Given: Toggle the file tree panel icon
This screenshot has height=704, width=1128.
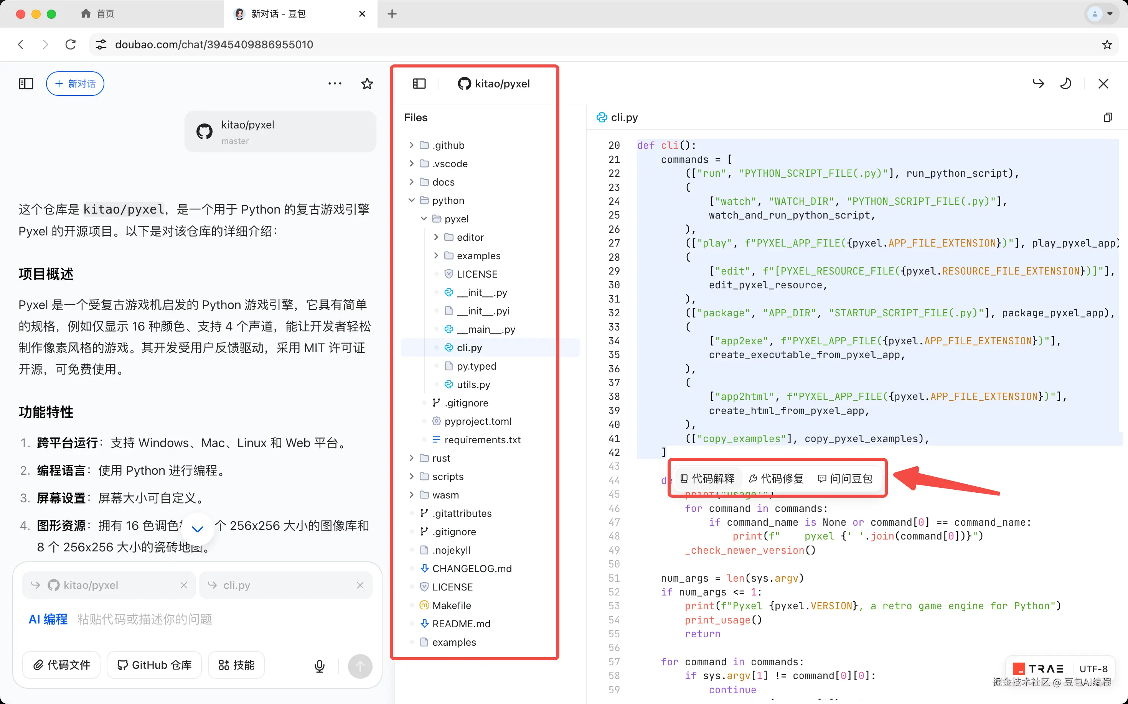Looking at the screenshot, I should (419, 84).
